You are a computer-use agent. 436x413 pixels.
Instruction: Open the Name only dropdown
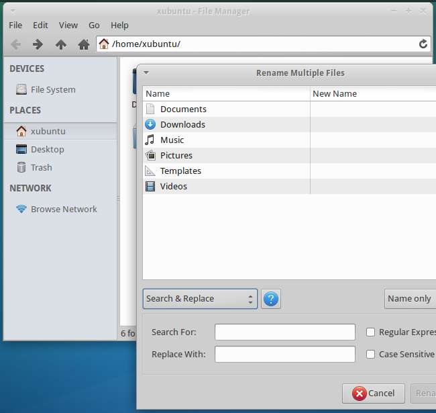410,299
